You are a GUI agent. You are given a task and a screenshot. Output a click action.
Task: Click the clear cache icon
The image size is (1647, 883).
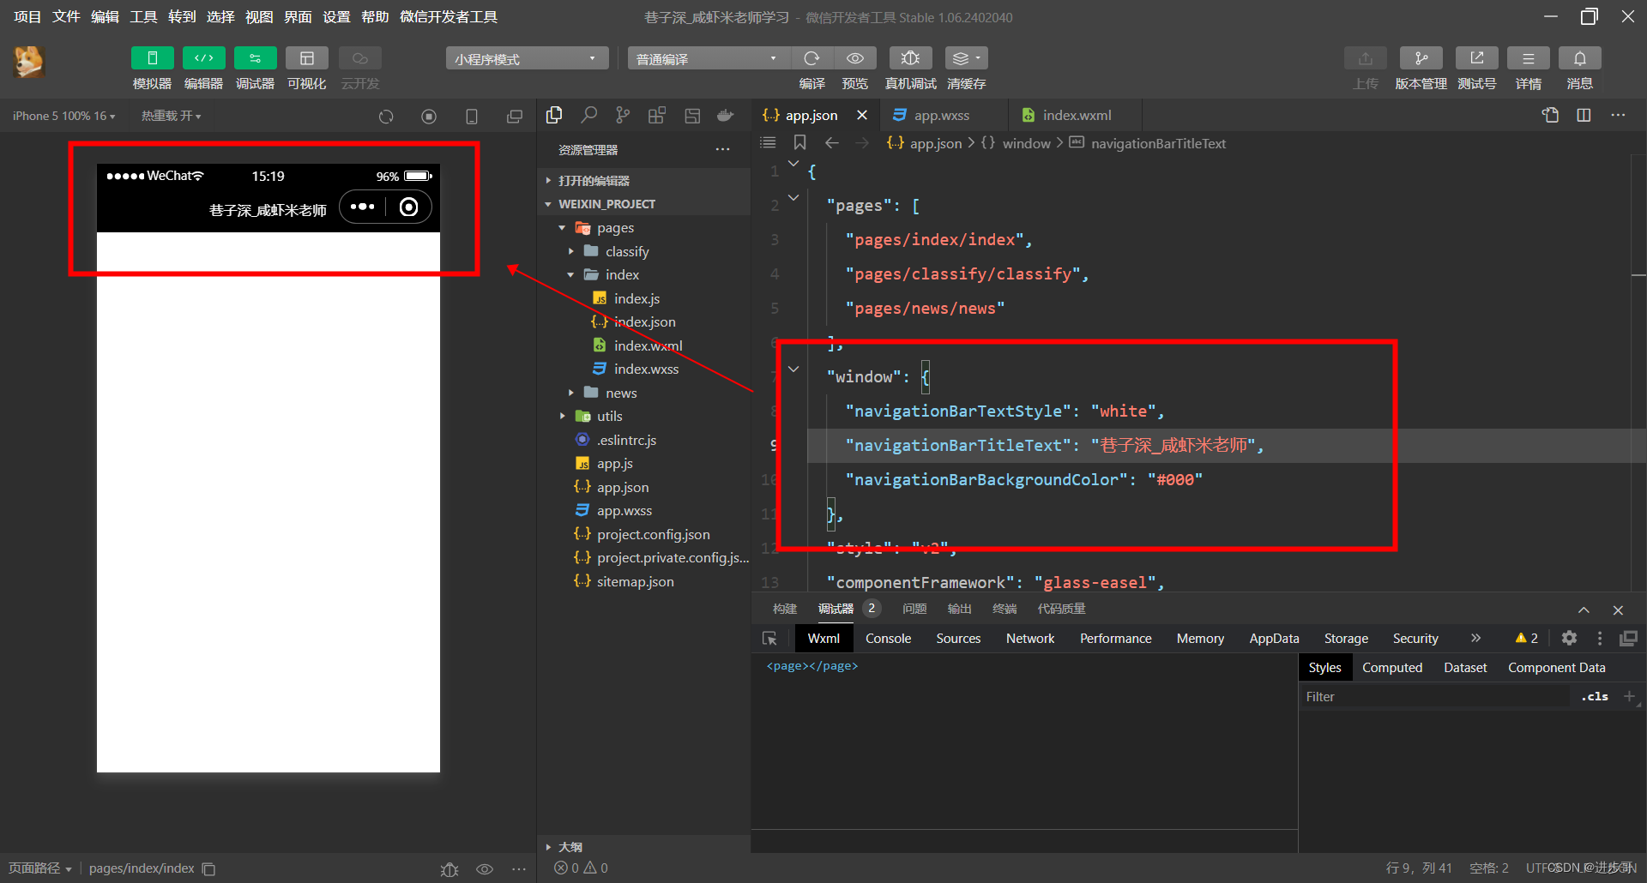pos(966,58)
